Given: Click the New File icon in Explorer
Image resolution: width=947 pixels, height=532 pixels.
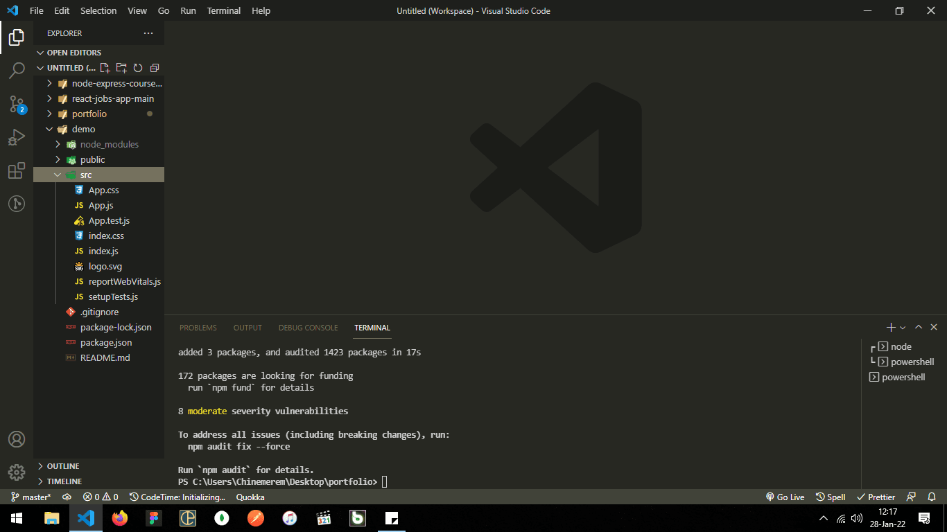Looking at the screenshot, I should pos(105,68).
